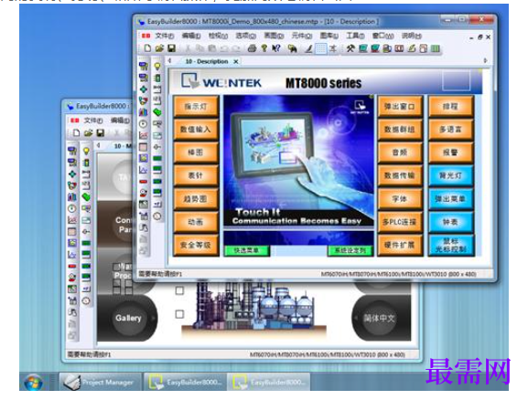Open the 工具 menu

(x=355, y=36)
